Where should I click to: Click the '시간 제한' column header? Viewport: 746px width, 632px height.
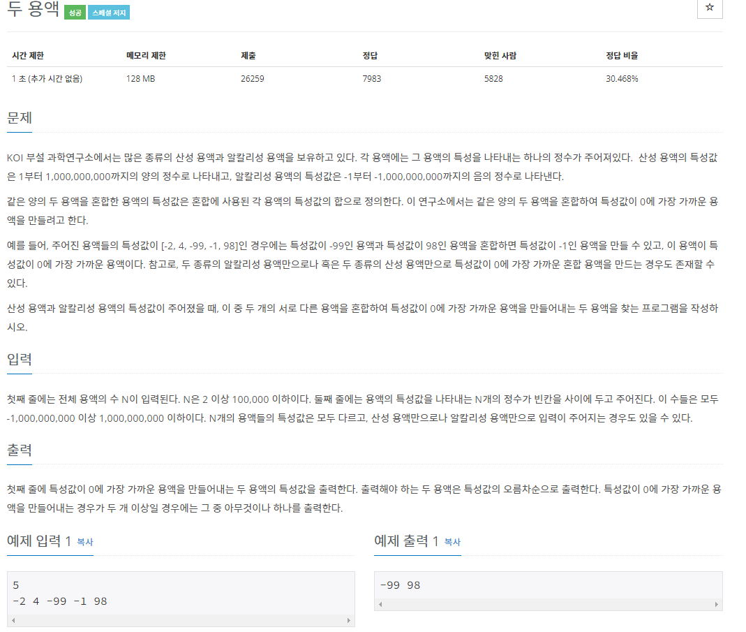[x=28, y=56]
